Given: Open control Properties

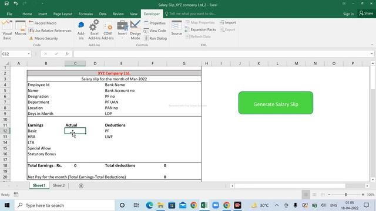Looking at the screenshot, I should pos(155,23).
